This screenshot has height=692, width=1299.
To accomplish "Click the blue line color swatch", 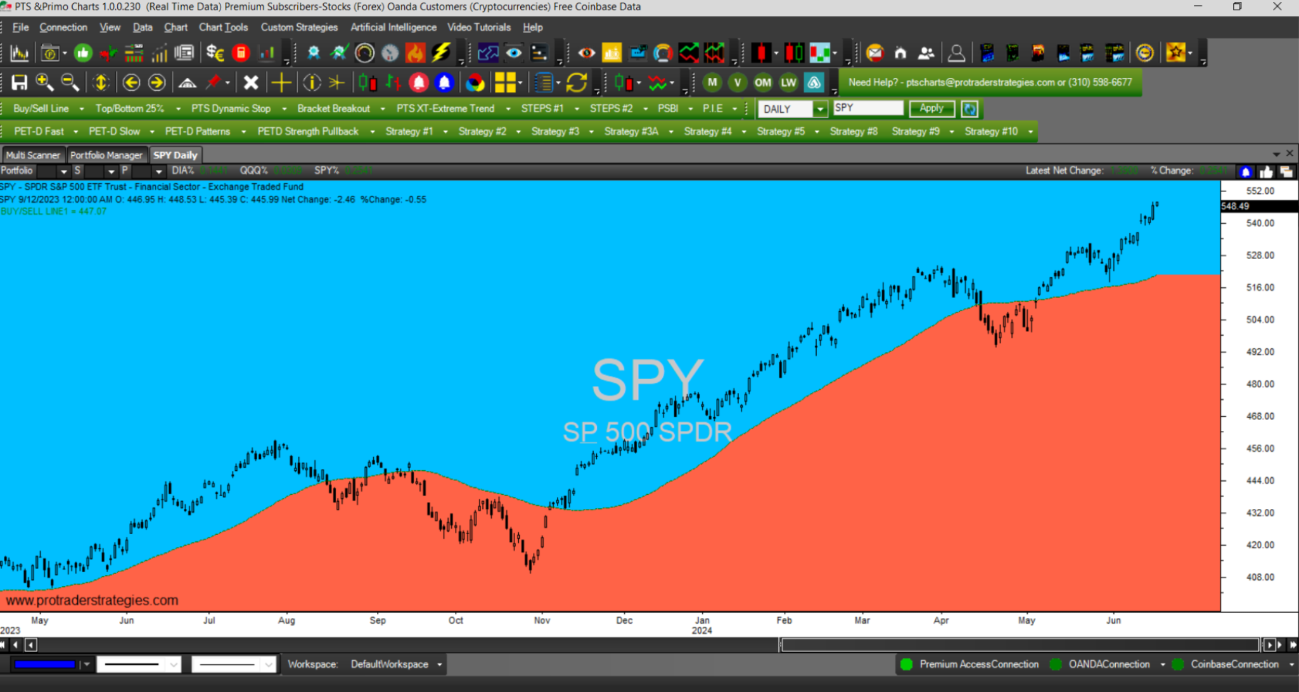I will (x=44, y=664).
